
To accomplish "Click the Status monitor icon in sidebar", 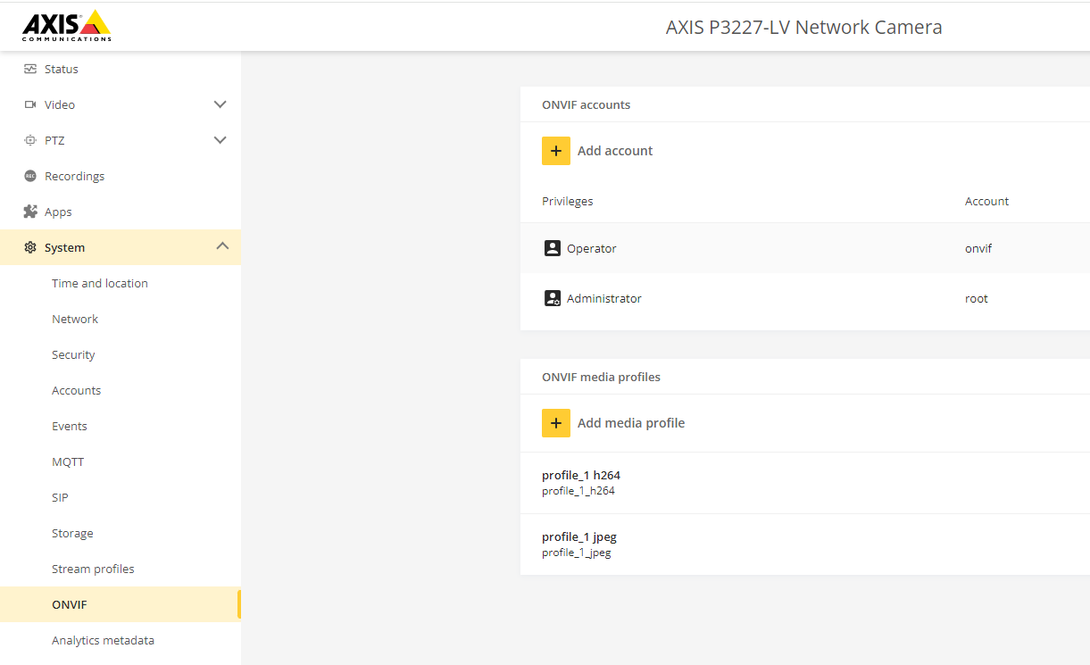I will [30, 69].
